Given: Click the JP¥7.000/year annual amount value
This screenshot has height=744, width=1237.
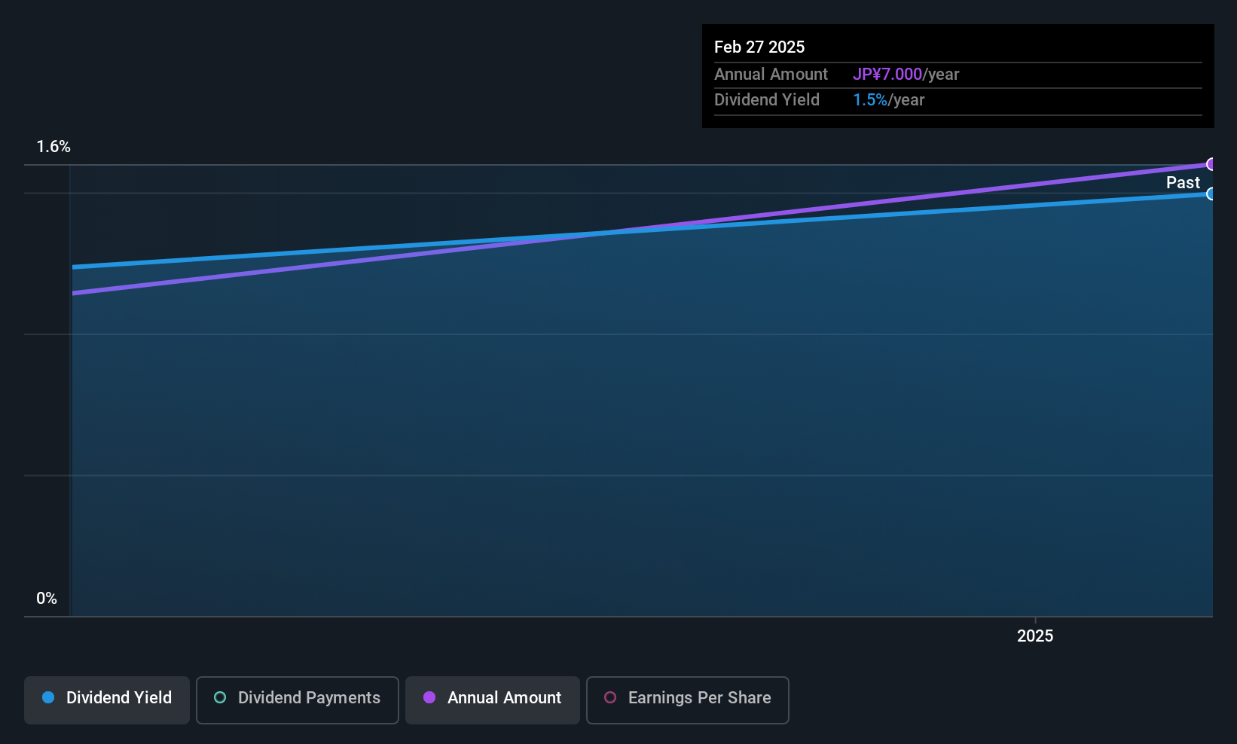Looking at the screenshot, I should (906, 75).
